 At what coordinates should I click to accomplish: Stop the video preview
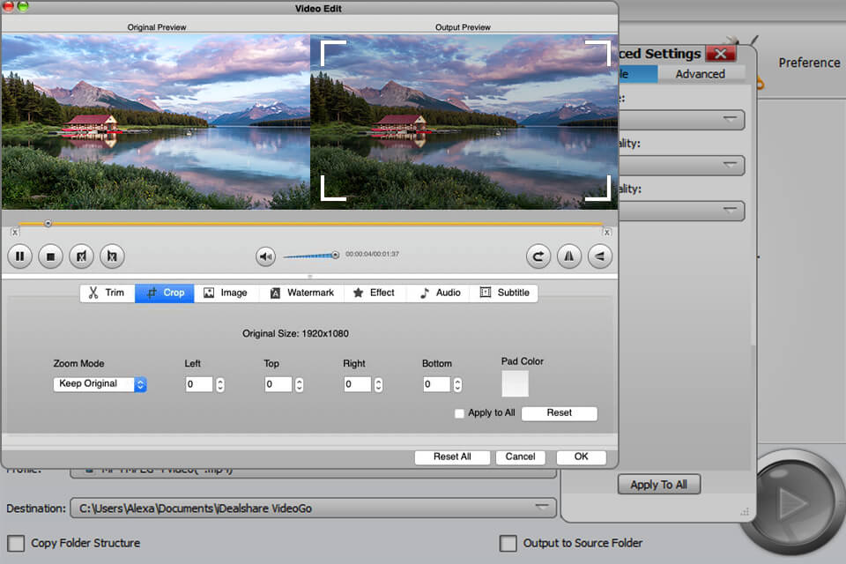point(51,256)
